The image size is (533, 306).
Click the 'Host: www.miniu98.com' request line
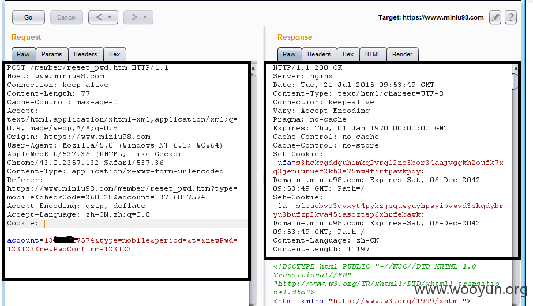point(56,77)
